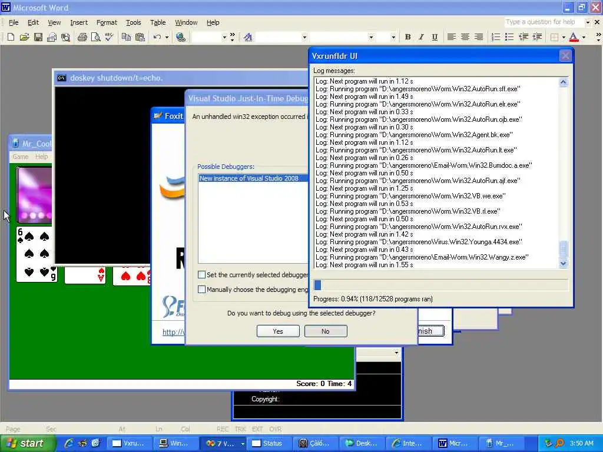
Task: Select 'New instance of Visual Studio 2008' debugger
Action: click(x=253, y=178)
